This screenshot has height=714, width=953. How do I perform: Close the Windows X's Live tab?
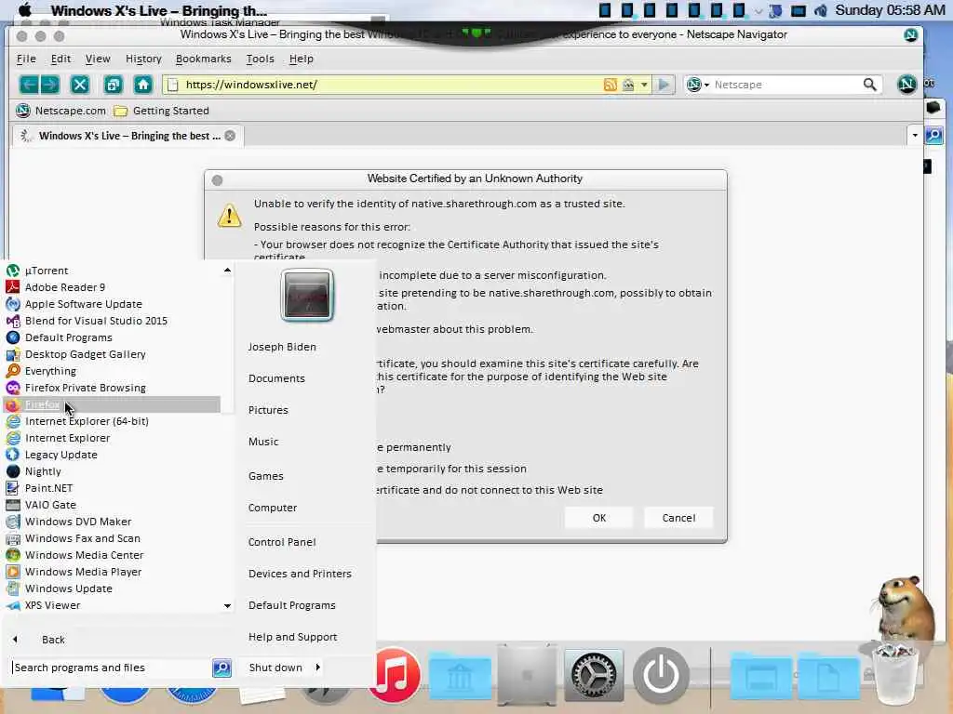pos(230,136)
